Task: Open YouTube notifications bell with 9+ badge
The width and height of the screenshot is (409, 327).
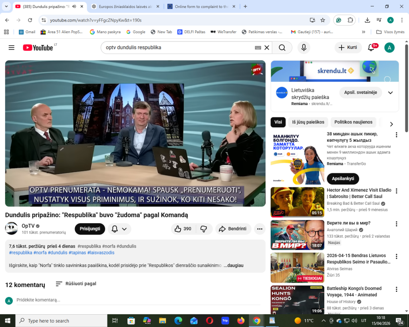Action: 371,48
